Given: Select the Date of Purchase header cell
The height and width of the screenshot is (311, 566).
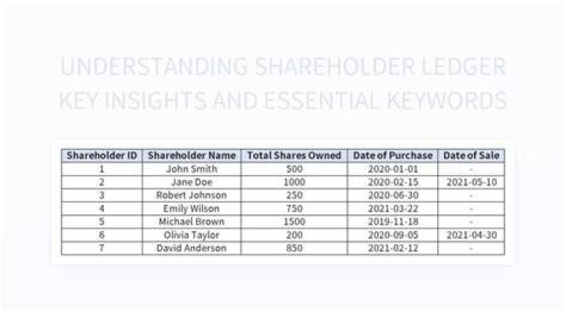Looking at the screenshot, I should click(392, 155).
